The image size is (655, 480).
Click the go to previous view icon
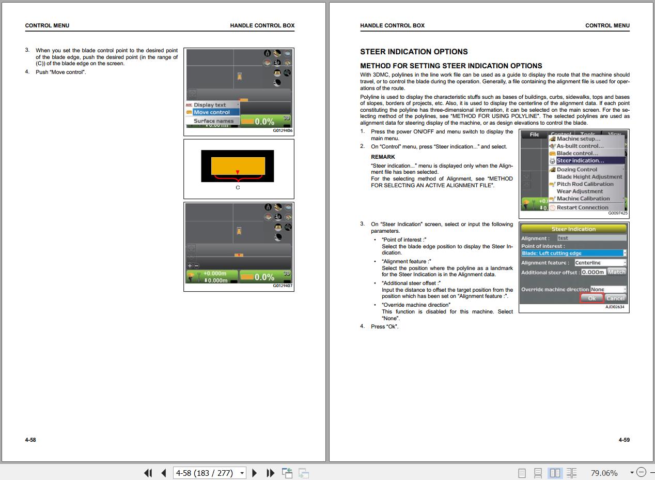[x=287, y=473]
